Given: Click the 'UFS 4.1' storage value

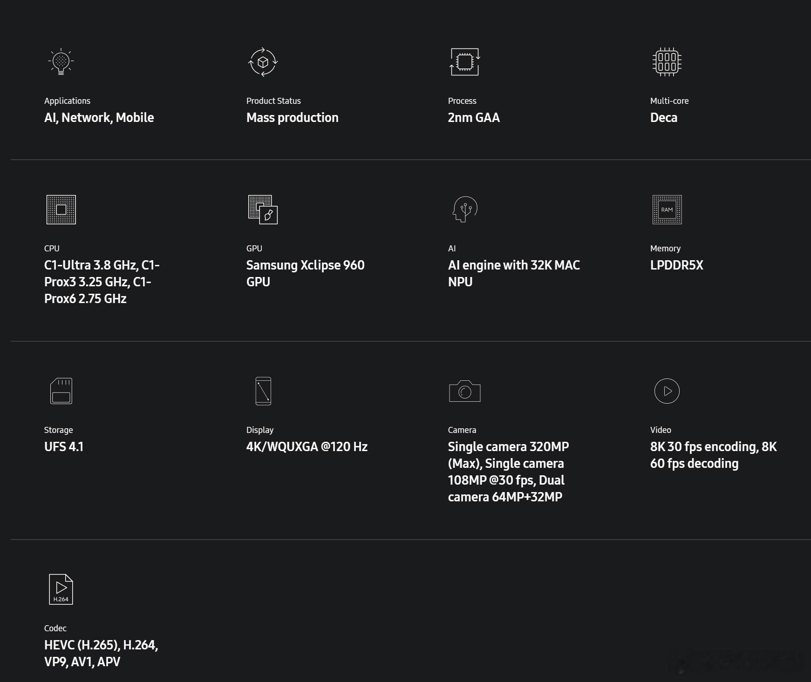Looking at the screenshot, I should (64, 447).
